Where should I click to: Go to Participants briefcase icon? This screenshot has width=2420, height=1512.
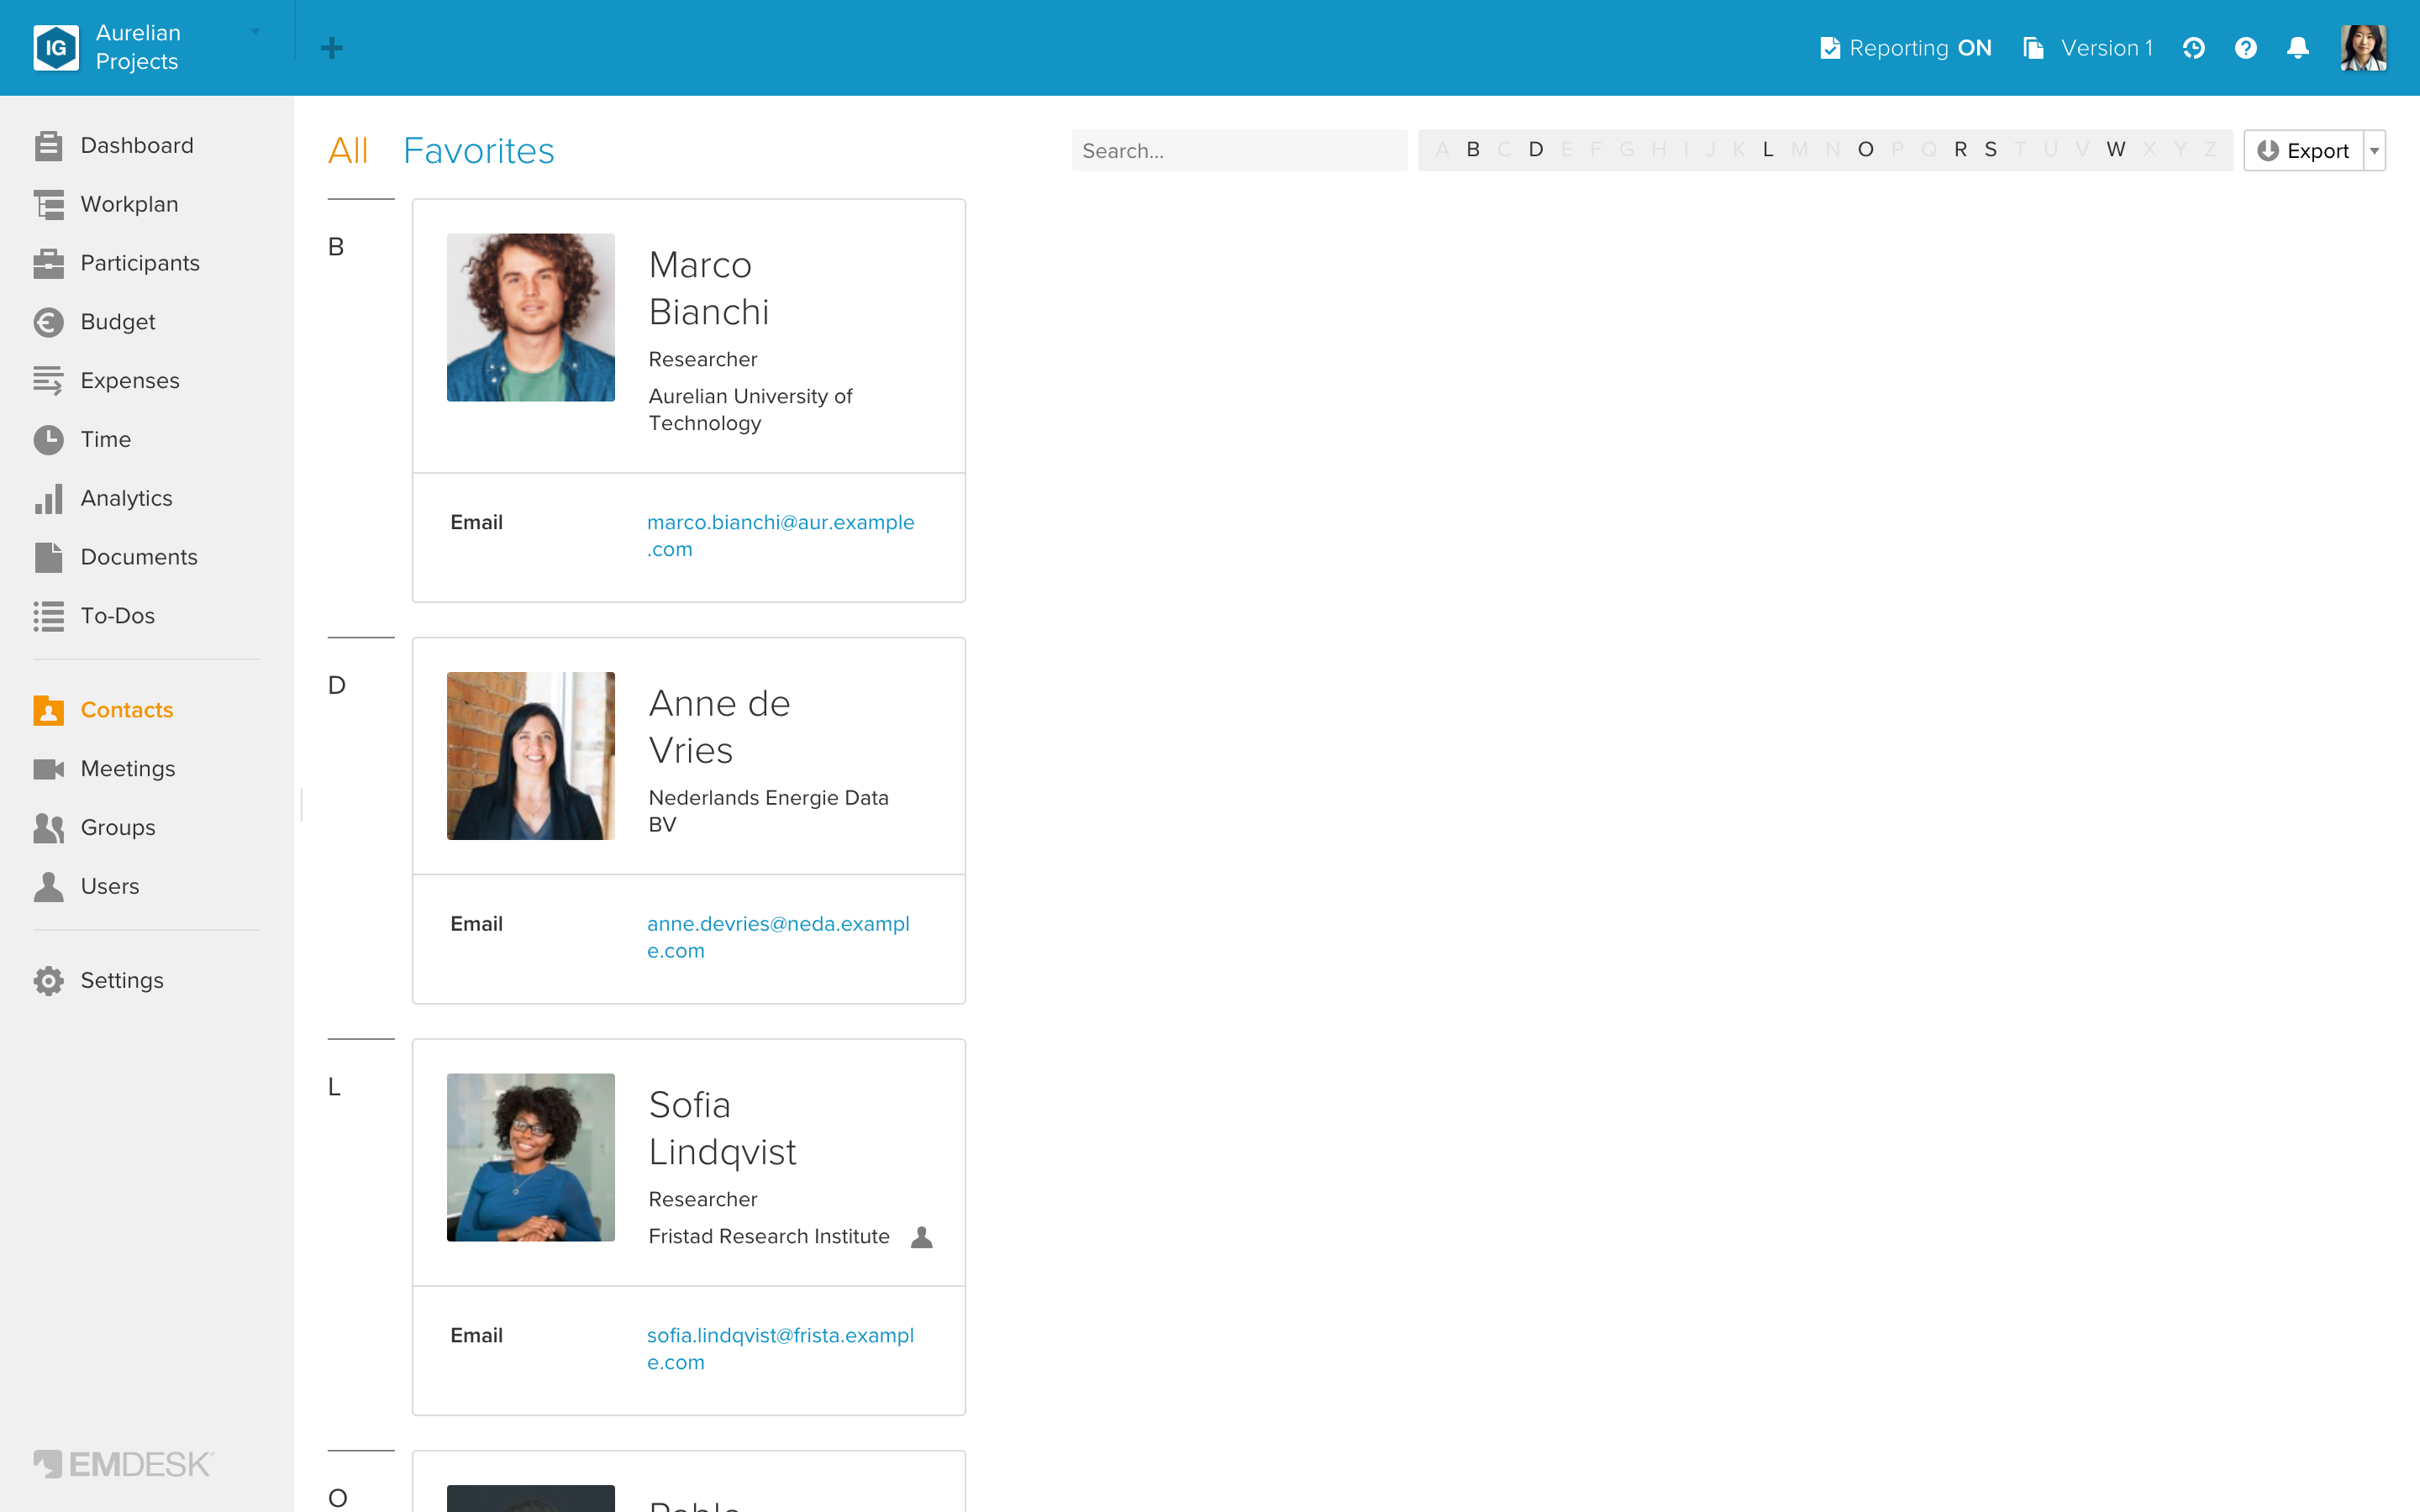point(48,263)
